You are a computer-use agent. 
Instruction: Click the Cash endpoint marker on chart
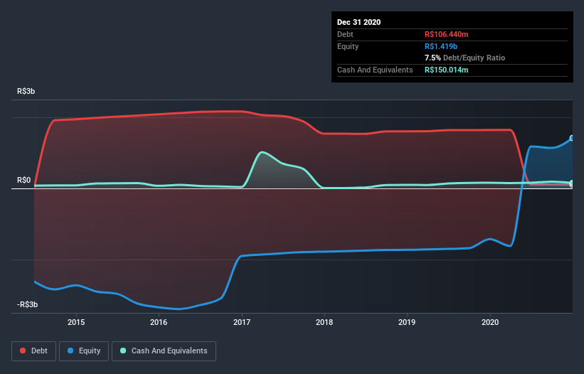click(x=572, y=183)
